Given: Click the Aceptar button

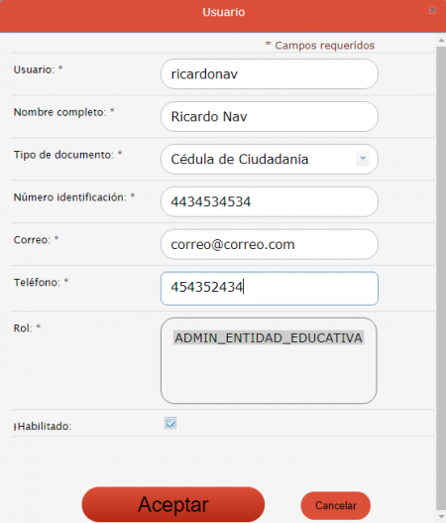Looking at the screenshot, I should 172,504.
